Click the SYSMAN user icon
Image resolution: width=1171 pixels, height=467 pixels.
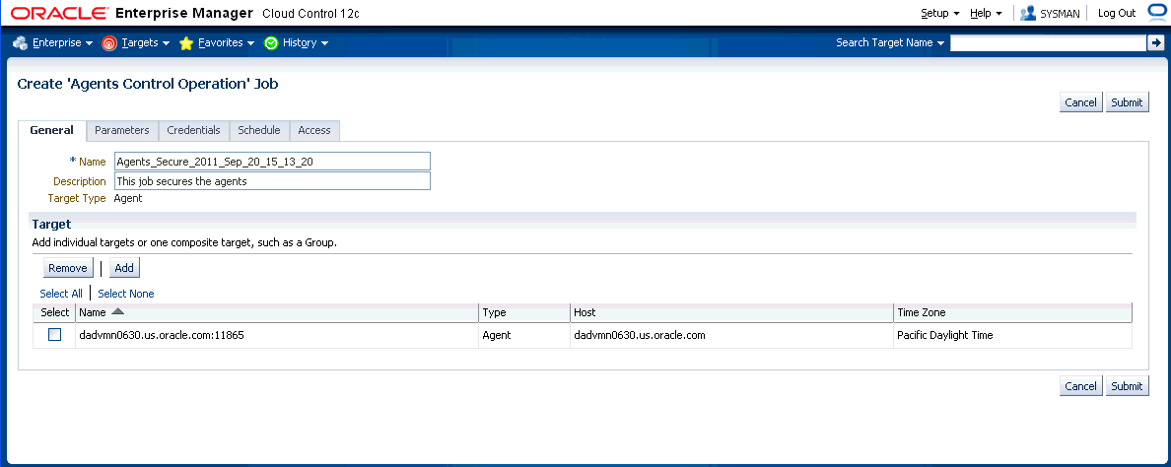click(x=1028, y=14)
